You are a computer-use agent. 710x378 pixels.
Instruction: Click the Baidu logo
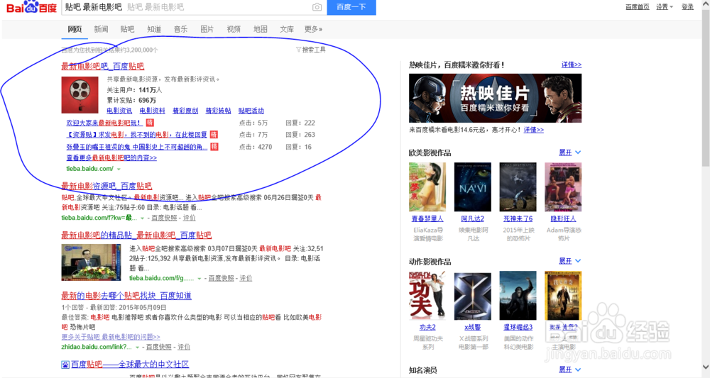pos(31,7)
